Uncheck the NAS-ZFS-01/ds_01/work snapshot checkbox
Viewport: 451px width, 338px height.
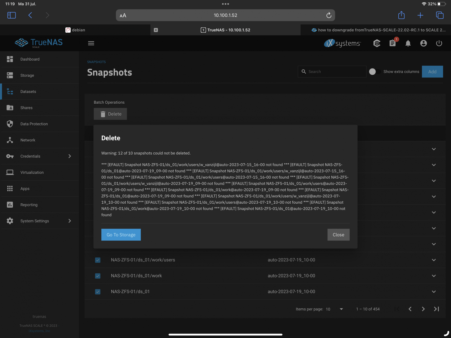(x=98, y=276)
